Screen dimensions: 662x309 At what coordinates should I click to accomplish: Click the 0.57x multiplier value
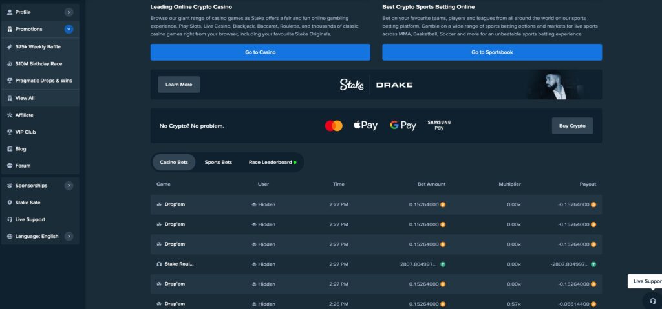[x=514, y=304]
